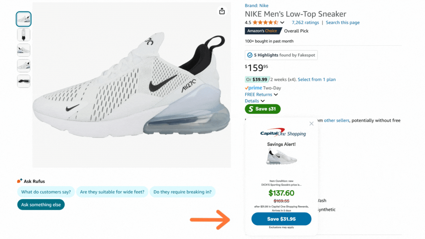Click the Fakespot highlights checkmark badge

coord(249,55)
